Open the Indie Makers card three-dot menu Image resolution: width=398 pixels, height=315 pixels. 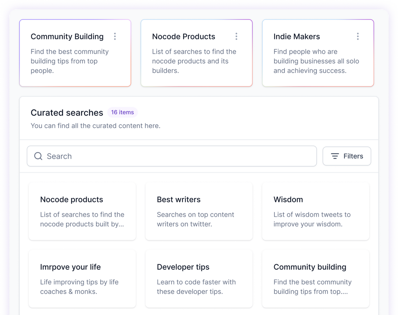click(x=357, y=36)
